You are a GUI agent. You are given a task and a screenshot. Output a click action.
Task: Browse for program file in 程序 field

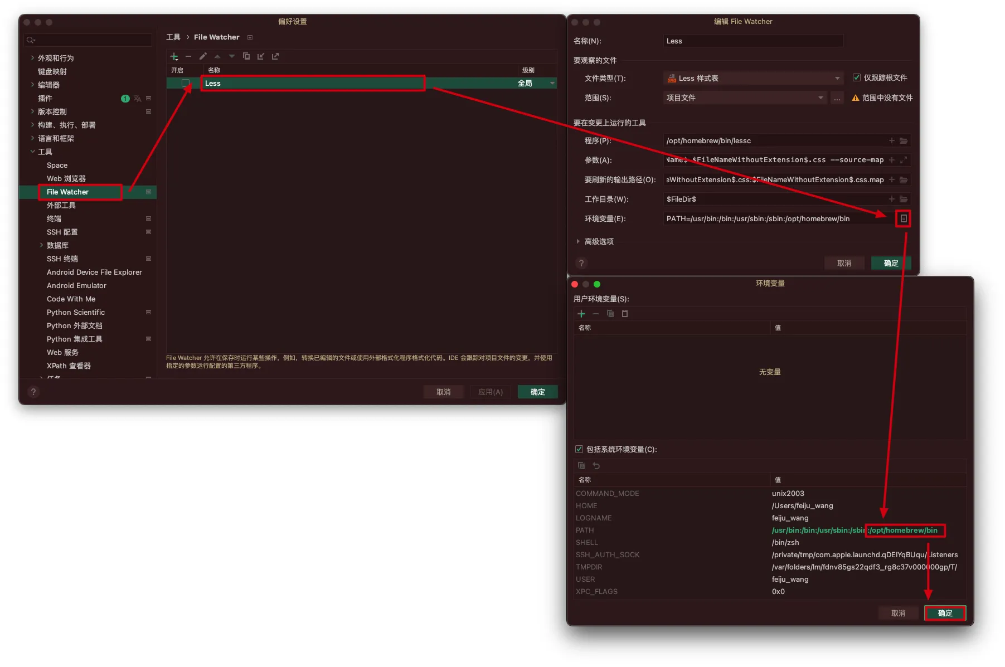point(904,141)
